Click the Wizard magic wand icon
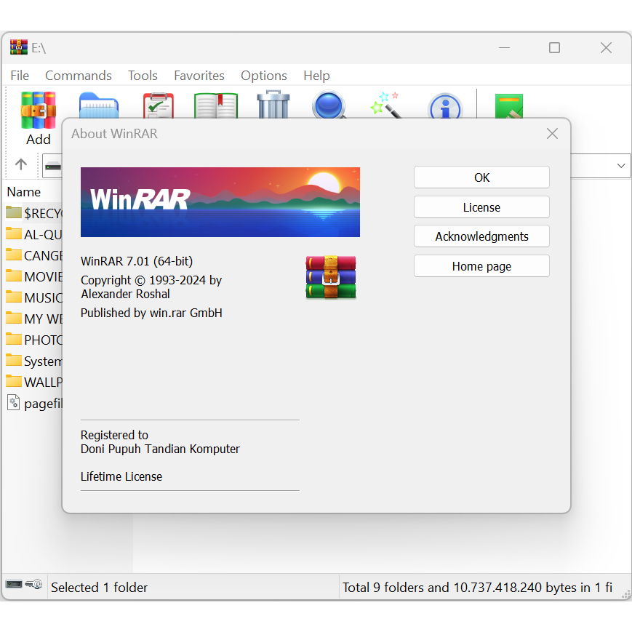The image size is (632, 632). (385, 105)
